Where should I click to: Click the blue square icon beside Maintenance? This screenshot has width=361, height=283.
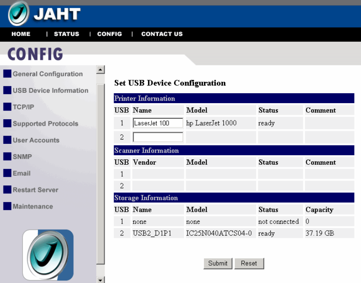coord(7,206)
